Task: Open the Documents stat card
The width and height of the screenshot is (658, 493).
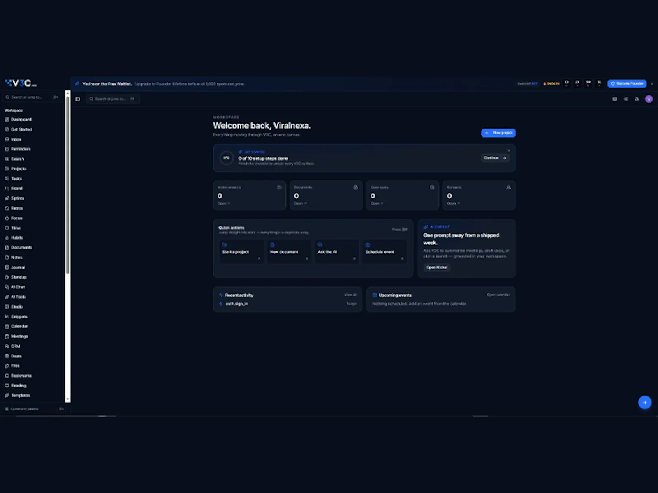Action: (326, 196)
